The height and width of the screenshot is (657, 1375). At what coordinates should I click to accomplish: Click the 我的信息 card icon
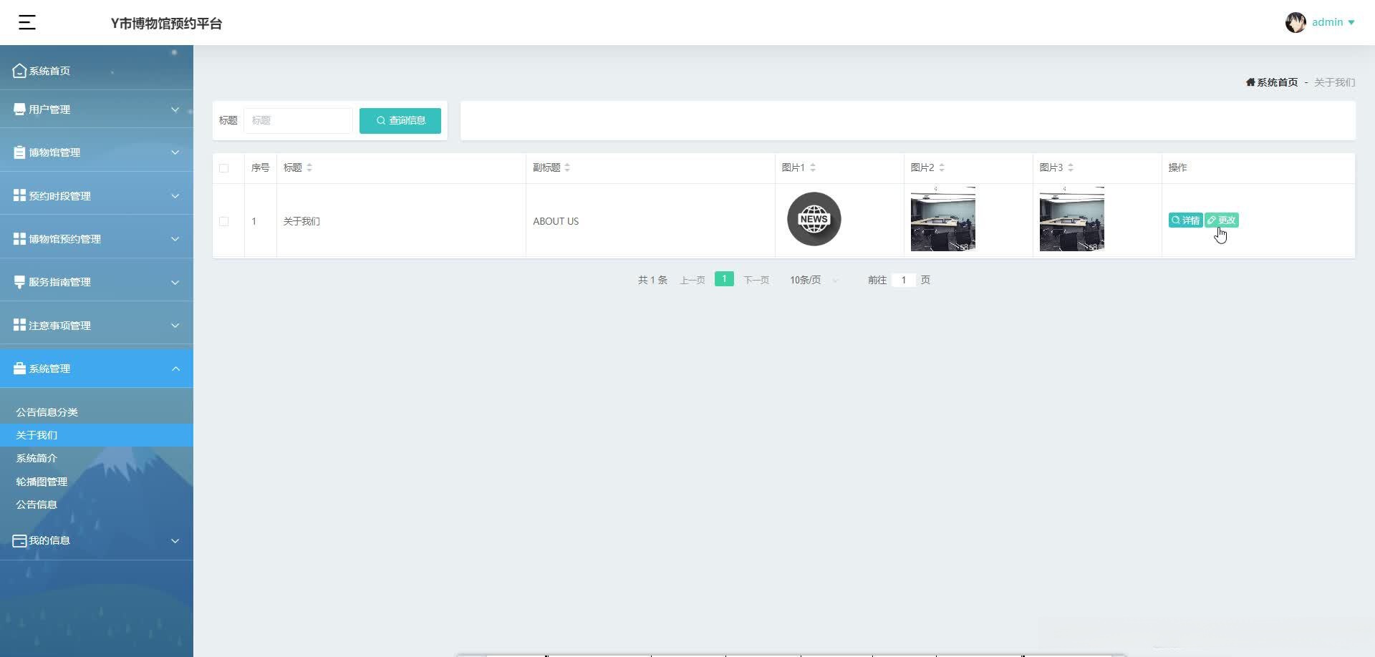(19, 540)
